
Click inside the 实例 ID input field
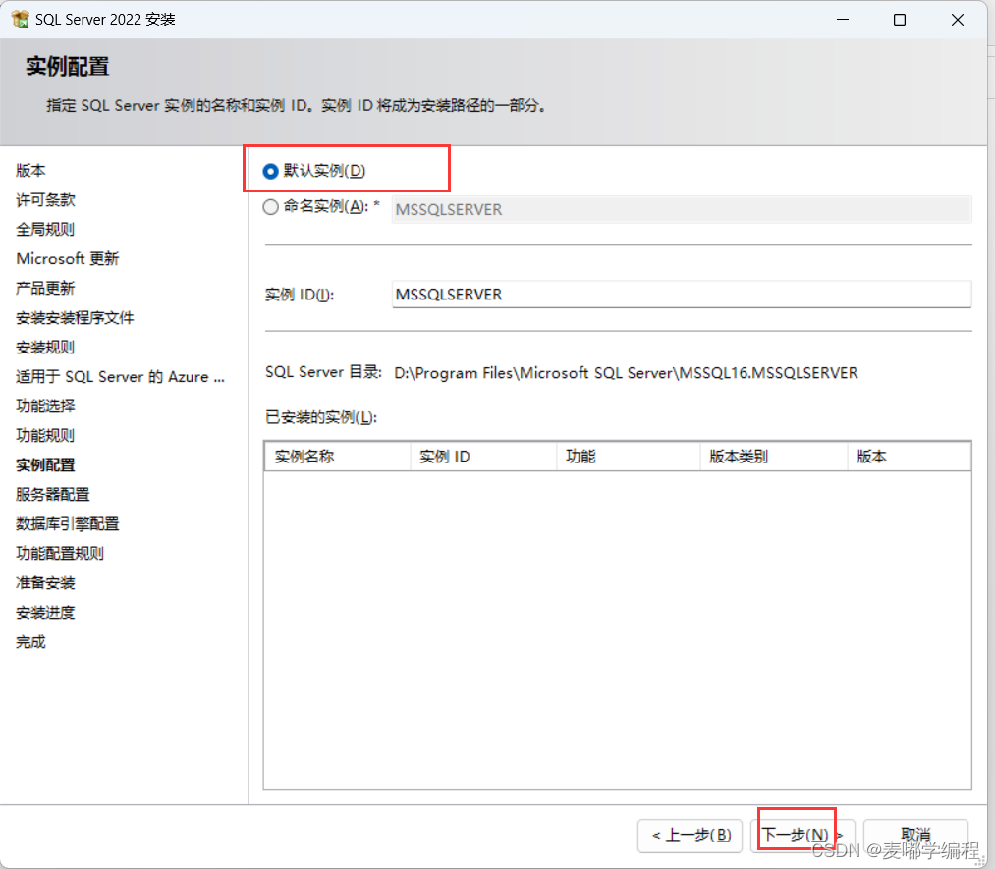[589, 294]
